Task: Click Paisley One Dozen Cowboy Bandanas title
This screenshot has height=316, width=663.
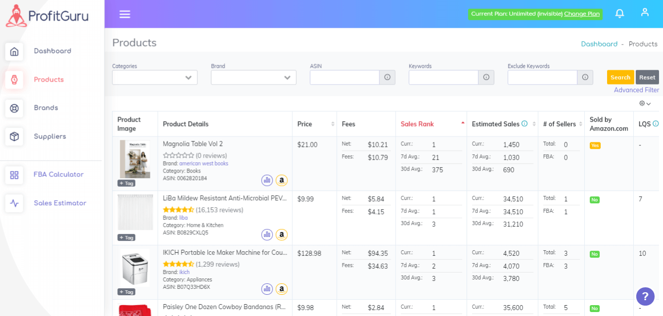Action: [x=224, y=307]
